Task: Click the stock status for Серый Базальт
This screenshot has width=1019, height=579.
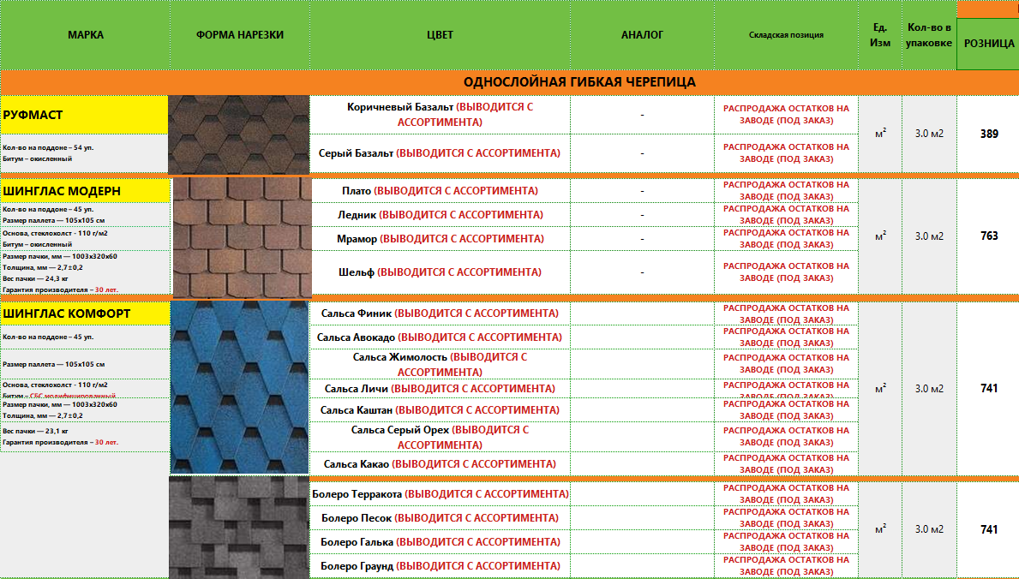Action: tap(787, 153)
